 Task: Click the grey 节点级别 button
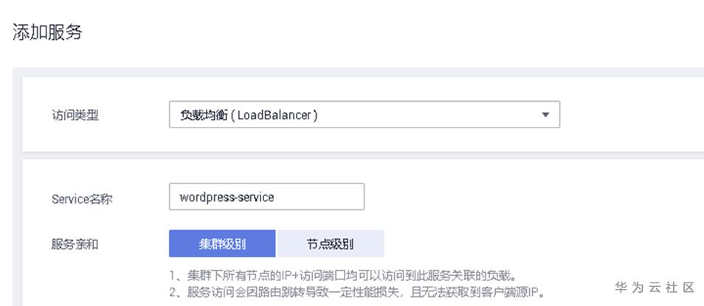(330, 243)
